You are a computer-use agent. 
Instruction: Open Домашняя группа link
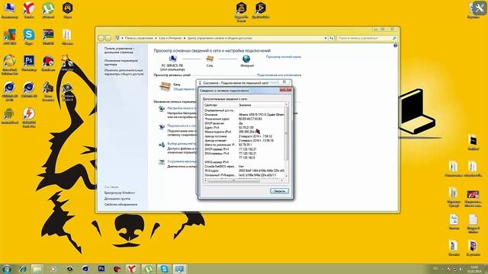pos(117,199)
